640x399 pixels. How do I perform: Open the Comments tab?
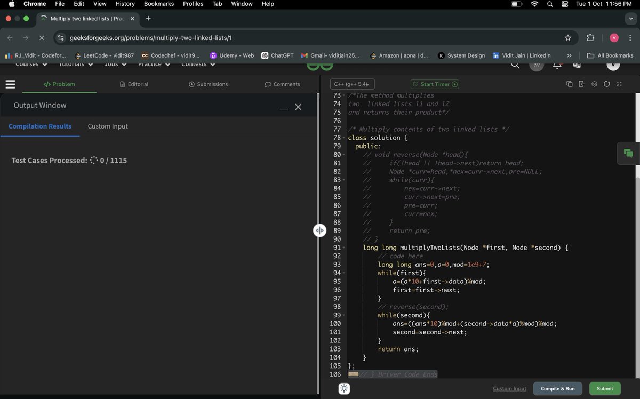coord(282,84)
